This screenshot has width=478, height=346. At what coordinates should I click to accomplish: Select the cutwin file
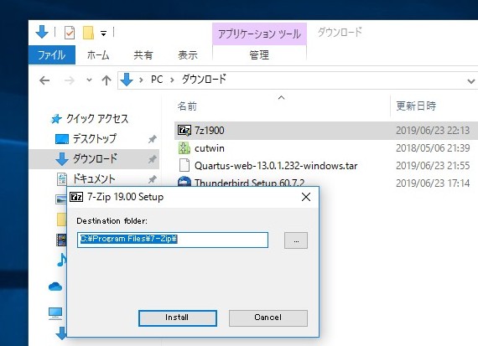point(210,148)
